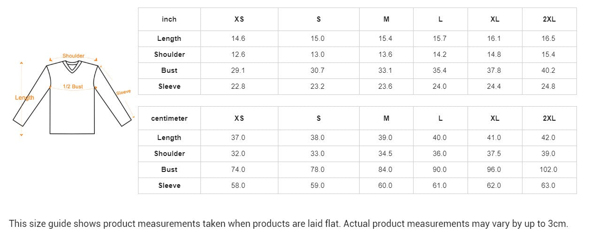Click the 2XL column header in inch table
599x233 pixels.
tap(549, 19)
